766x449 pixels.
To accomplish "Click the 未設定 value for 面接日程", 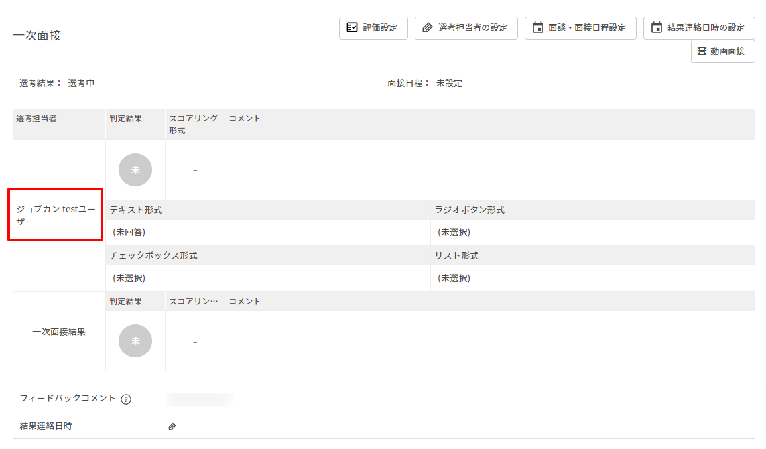I will point(449,84).
